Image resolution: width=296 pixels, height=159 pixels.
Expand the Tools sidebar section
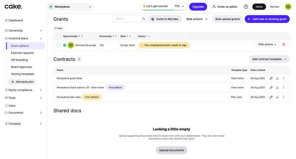(41, 98)
